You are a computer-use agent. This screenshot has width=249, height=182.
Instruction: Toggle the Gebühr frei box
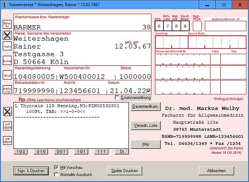7,24
